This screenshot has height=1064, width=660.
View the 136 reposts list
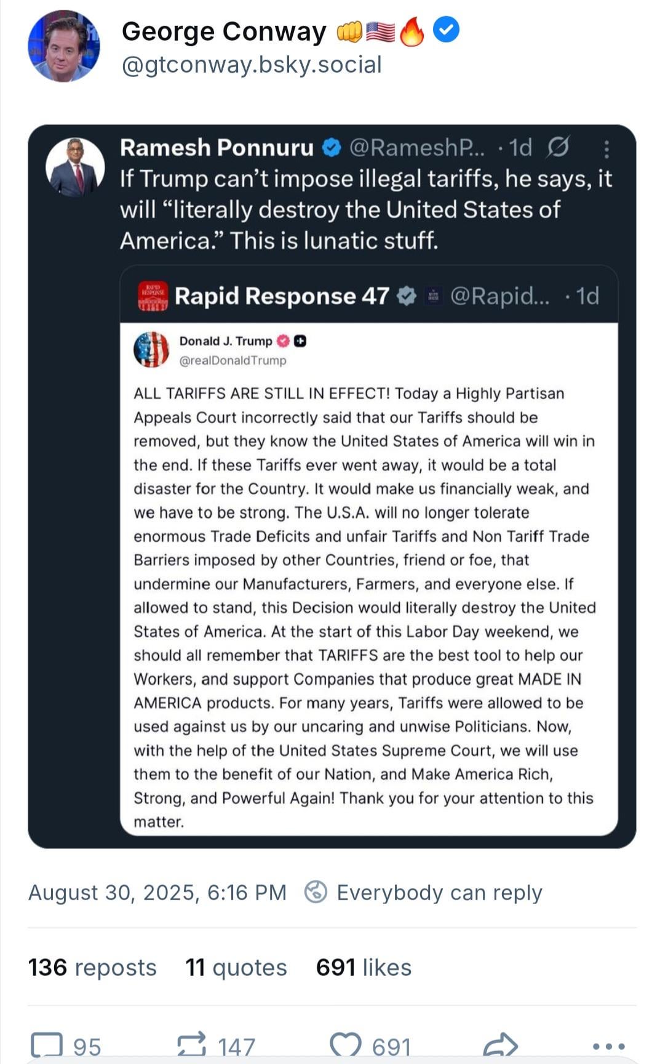(92, 967)
